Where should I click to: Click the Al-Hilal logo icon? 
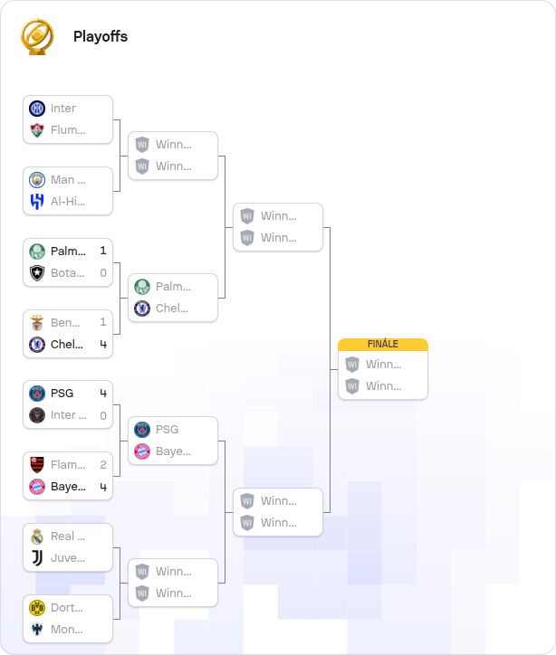coord(37,202)
